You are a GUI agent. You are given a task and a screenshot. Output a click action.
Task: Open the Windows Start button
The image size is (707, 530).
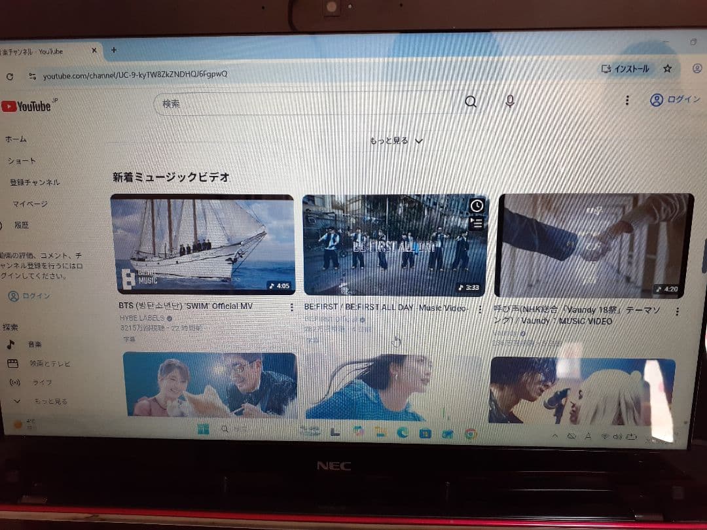(204, 429)
